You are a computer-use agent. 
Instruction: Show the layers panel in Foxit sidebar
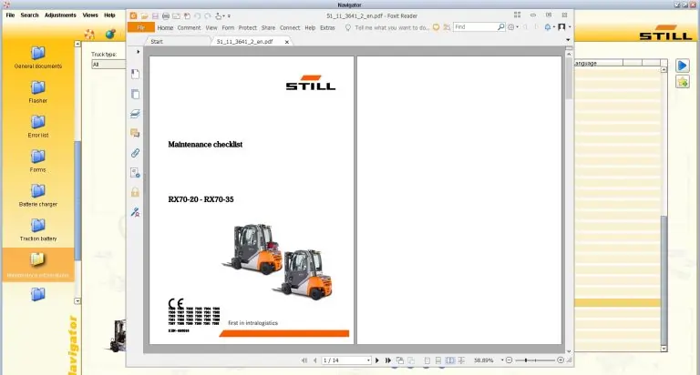(136, 114)
